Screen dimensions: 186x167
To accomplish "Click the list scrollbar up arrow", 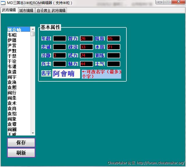I will 33,29.
